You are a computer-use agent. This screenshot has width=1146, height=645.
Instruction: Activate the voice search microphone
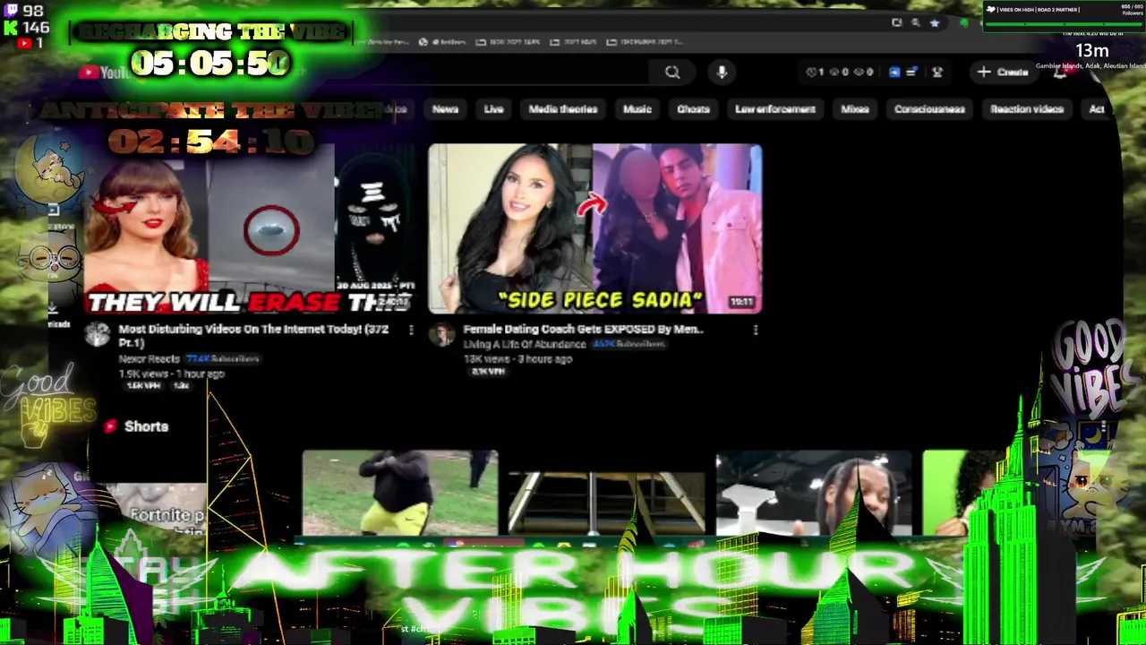pyautogui.click(x=722, y=73)
